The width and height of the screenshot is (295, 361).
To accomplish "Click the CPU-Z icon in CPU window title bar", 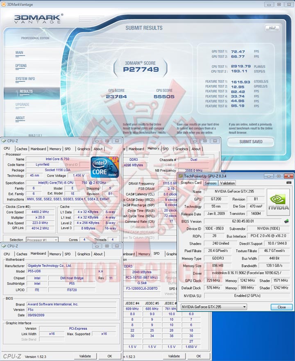I will point(3,141).
